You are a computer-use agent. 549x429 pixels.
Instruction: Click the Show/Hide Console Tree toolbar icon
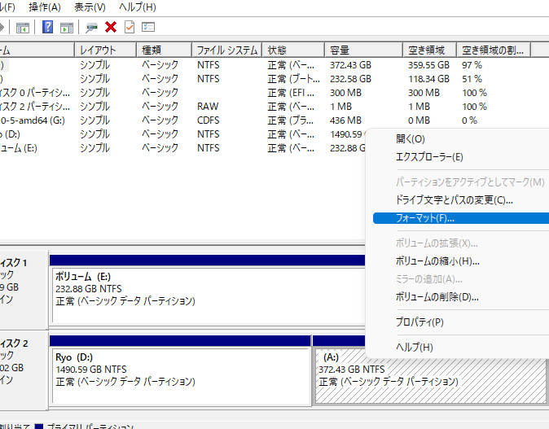pyautogui.click(x=23, y=28)
